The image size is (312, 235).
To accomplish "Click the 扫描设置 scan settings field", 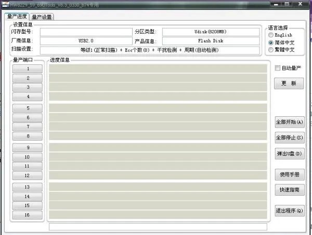I will [x=150, y=50].
